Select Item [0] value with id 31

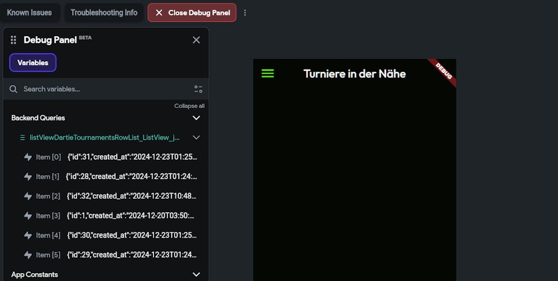click(x=132, y=157)
